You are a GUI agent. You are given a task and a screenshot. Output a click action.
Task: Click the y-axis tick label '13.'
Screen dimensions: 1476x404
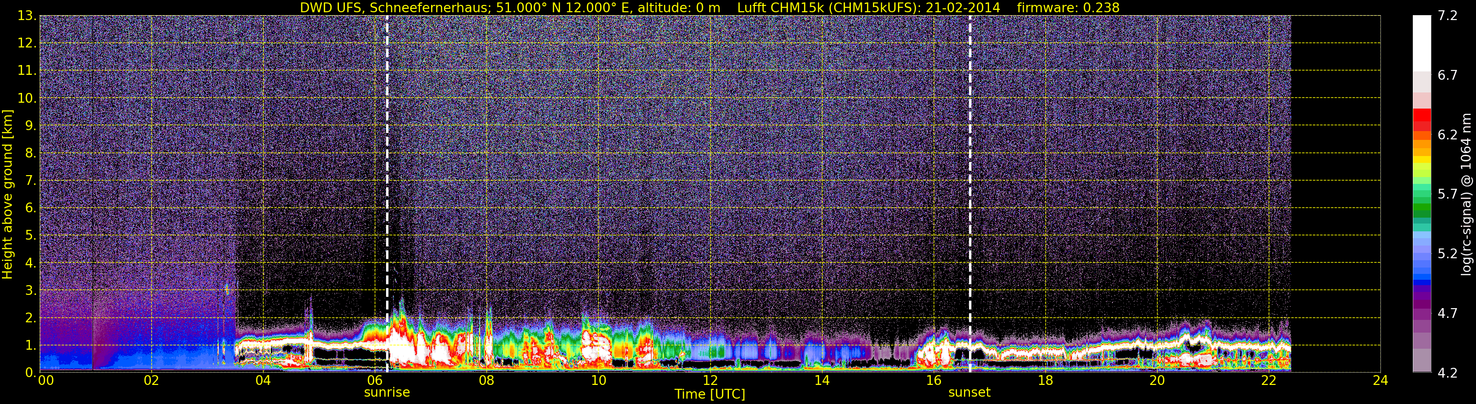click(26, 16)
